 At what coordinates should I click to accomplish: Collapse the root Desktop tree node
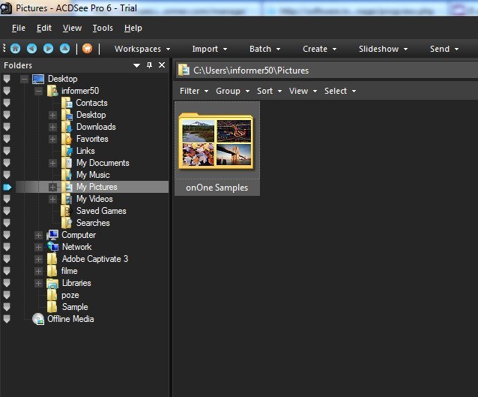pyautogui.click(x=24, y=79)
